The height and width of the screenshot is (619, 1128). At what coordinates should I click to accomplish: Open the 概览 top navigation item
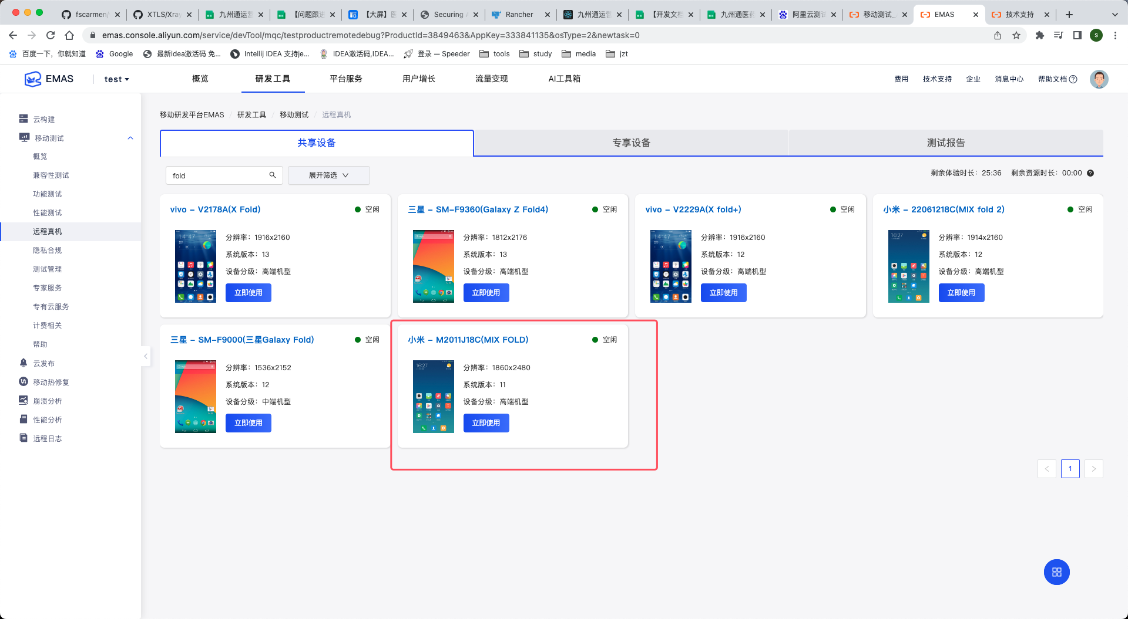(200, 79)
